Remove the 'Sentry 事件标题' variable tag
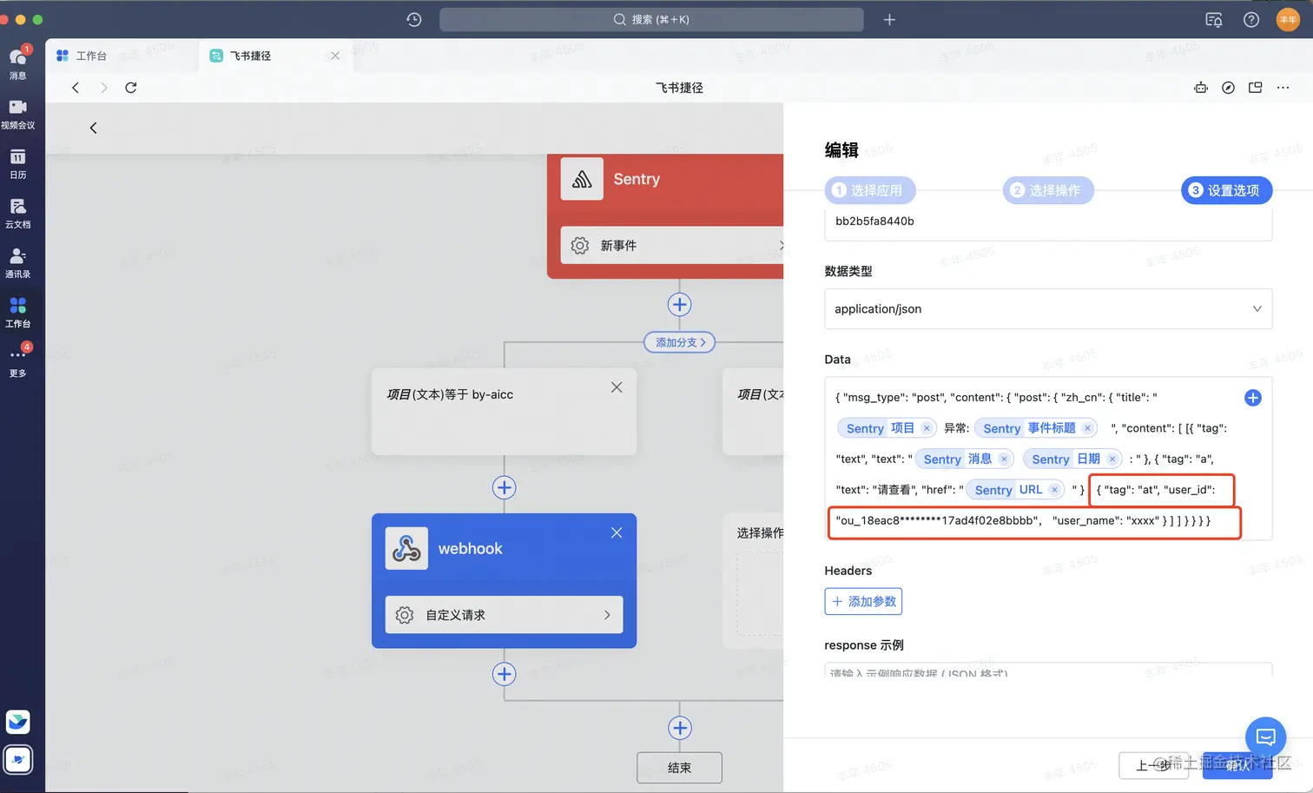The image size is (1313, 793). tap(1087, 428)
